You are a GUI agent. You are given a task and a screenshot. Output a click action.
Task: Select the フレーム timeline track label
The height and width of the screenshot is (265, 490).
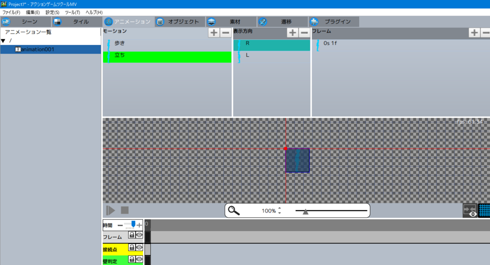(112, 237)
